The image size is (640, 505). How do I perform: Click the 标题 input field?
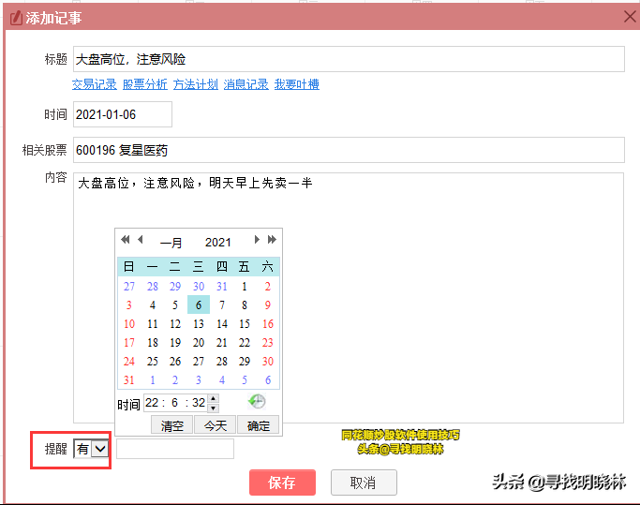point(349,59)
